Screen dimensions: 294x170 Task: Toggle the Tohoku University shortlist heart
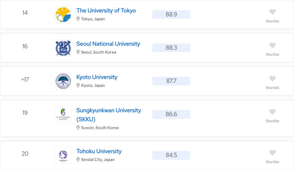click(x=272, y=153)
